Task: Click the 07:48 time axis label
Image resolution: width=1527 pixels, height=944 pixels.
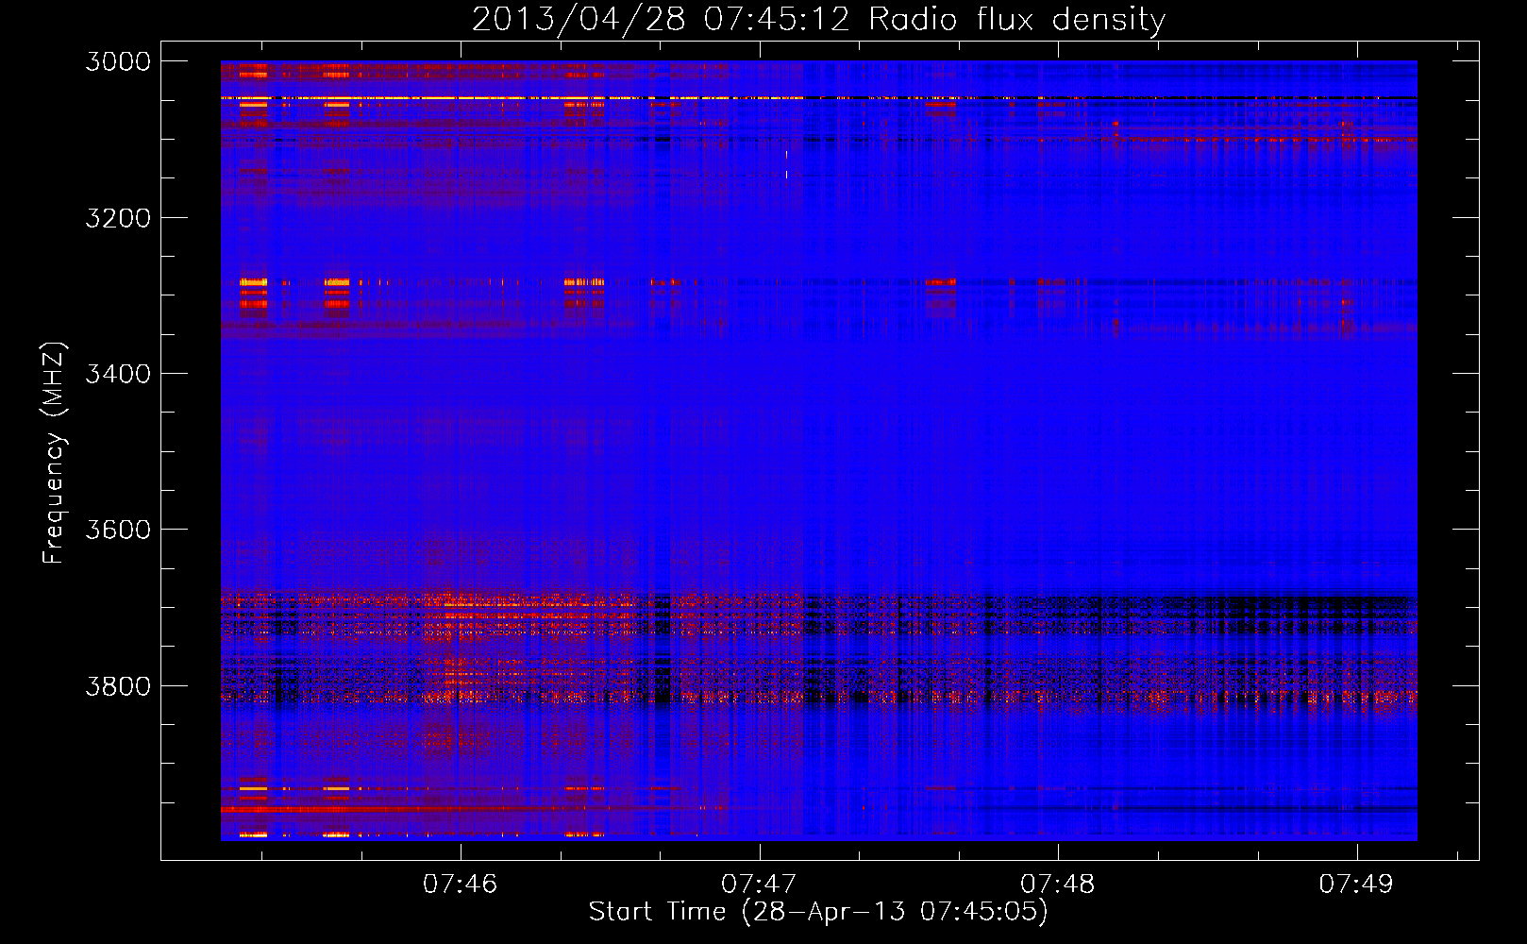Action: coord(1058,884)
